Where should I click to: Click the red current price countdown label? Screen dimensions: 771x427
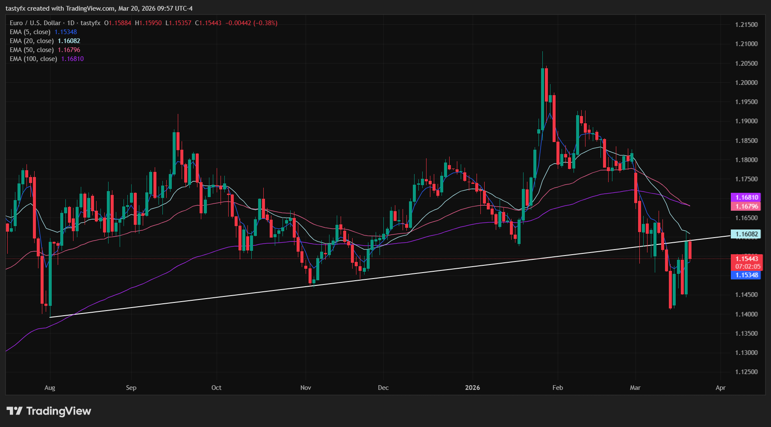[x=746, y=263]
